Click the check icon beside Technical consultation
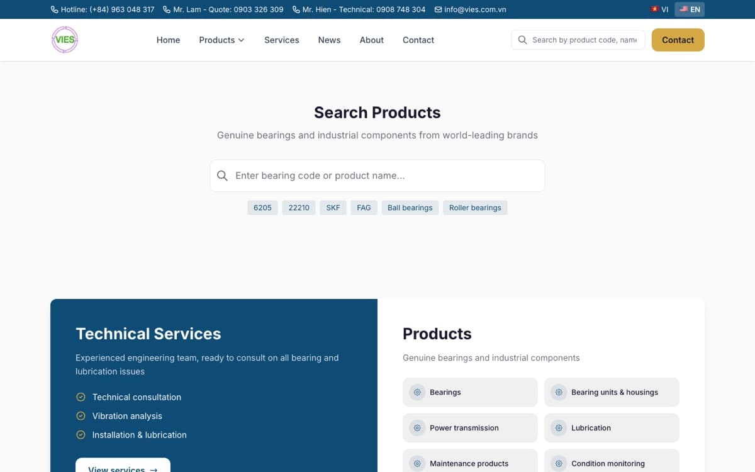 click(x=81, y=397)
